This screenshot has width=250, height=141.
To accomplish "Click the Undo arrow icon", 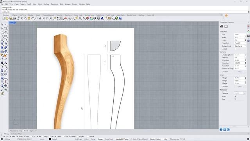I will [33, 18].
